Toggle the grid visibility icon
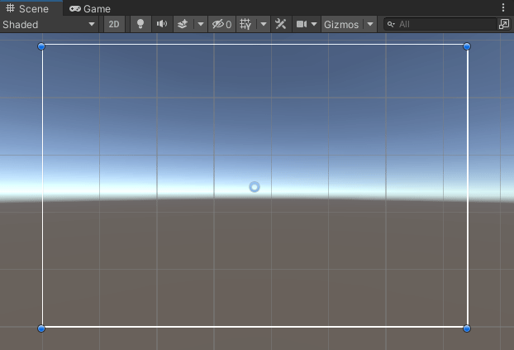The height and width of the screenshot is (350, 514). tap(245, 25)
